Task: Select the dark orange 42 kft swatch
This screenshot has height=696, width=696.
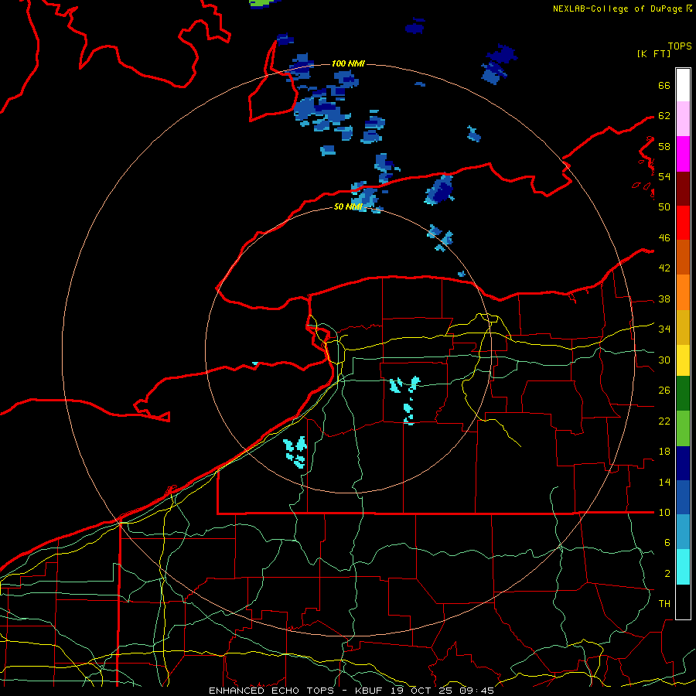Action: 683,257
